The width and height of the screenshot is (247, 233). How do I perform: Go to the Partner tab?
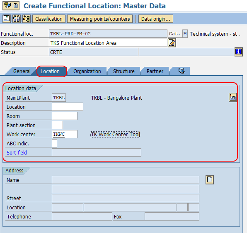(x=155, y=71)
